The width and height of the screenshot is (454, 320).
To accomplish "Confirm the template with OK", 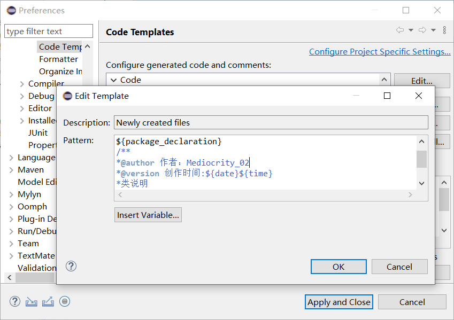I will 338,267.
